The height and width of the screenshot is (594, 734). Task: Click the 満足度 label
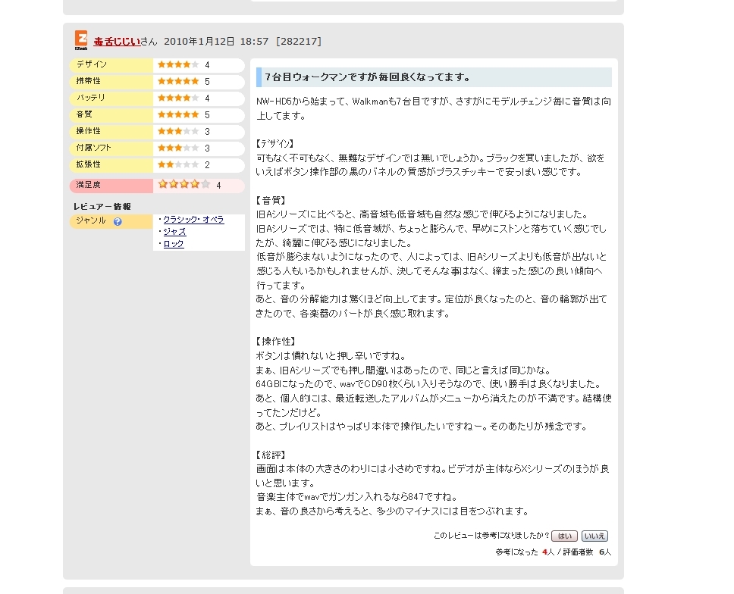[x=89, y=185]
